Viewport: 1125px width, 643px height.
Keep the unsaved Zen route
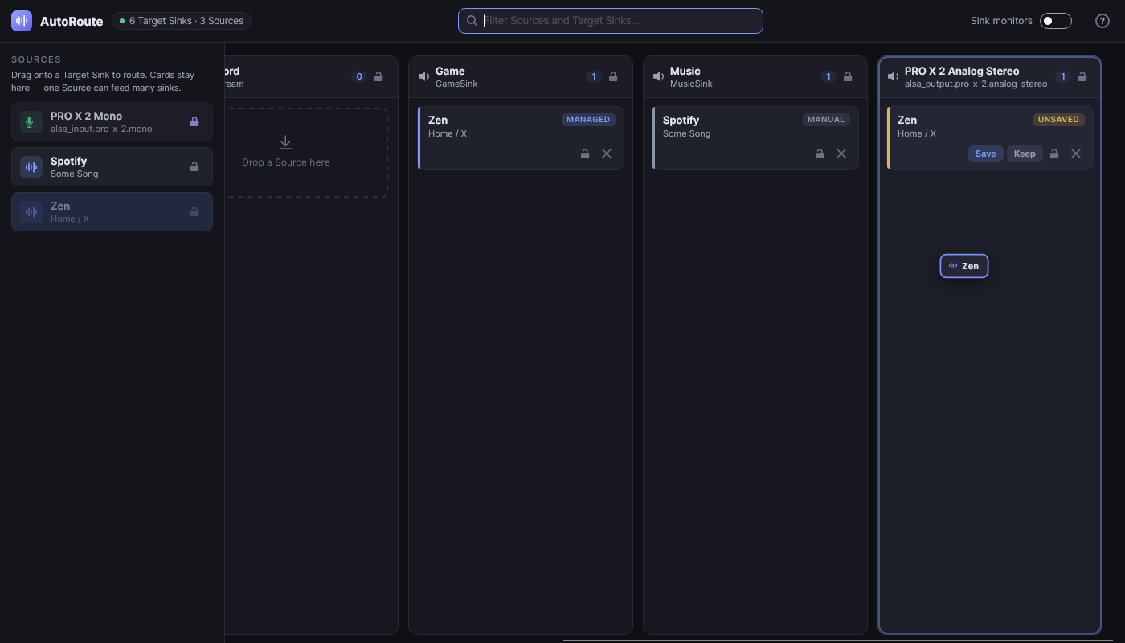(x=1025, y=154)
